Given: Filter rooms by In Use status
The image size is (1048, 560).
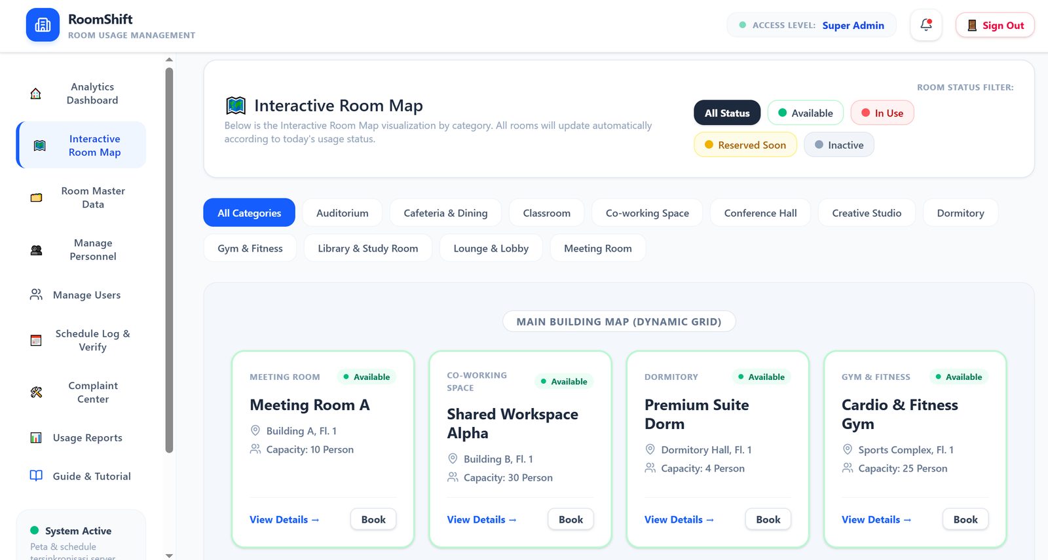Looking at the screenshot, I should [x=882, y=113].
